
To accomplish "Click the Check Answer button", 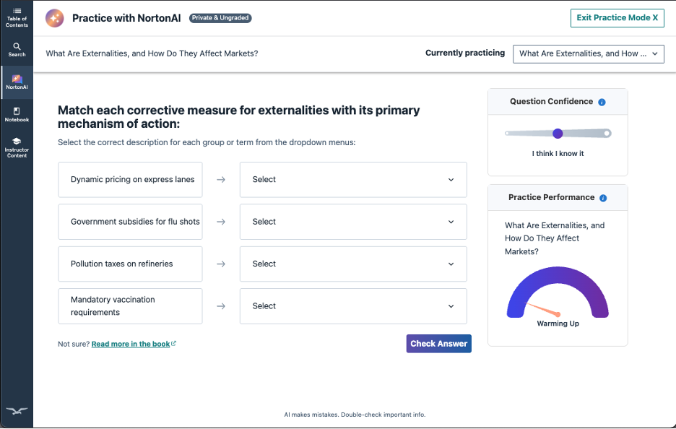I will 438,344.
